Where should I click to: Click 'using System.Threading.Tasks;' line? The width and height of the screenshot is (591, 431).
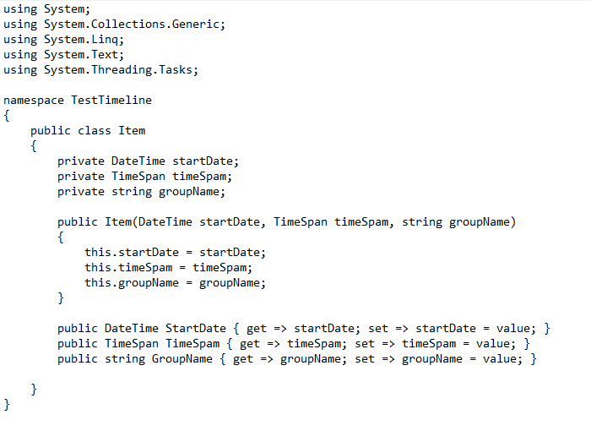pyautogui.click(x=100, y=70)
